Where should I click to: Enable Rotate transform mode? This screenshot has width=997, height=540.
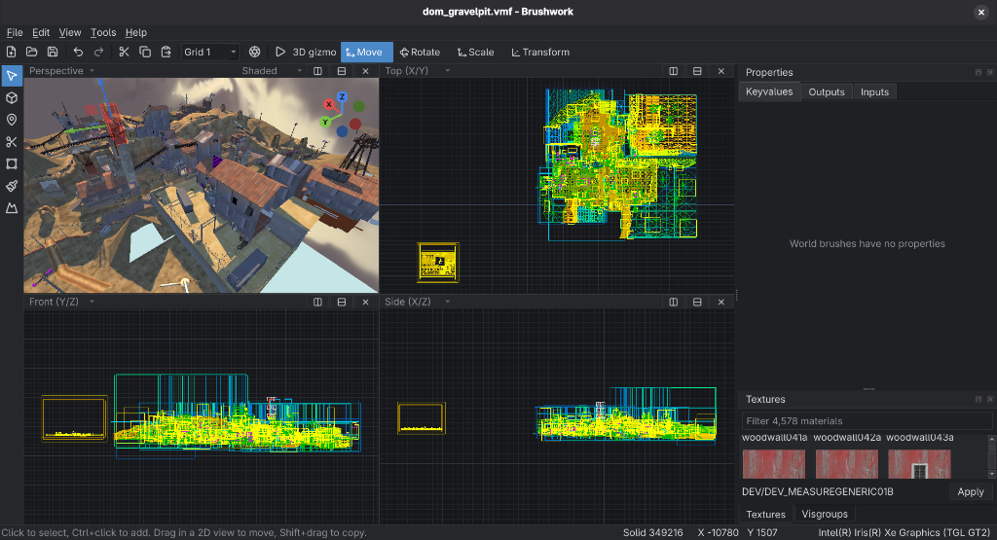(420, 53)
